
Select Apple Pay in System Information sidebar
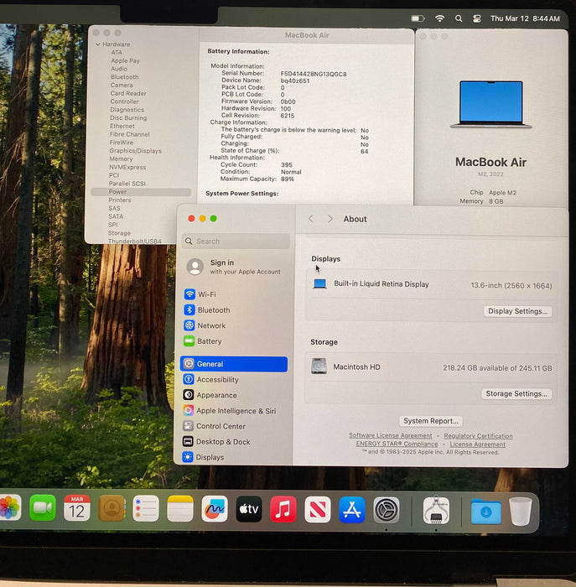[x=125, y=60]
